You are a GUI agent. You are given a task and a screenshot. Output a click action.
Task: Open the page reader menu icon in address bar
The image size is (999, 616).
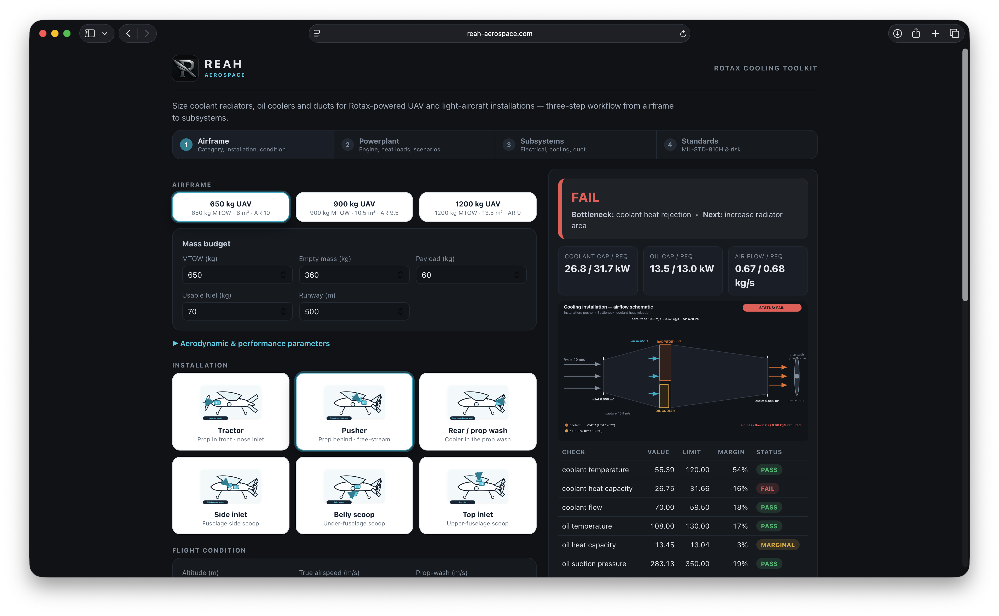[317, 33]
